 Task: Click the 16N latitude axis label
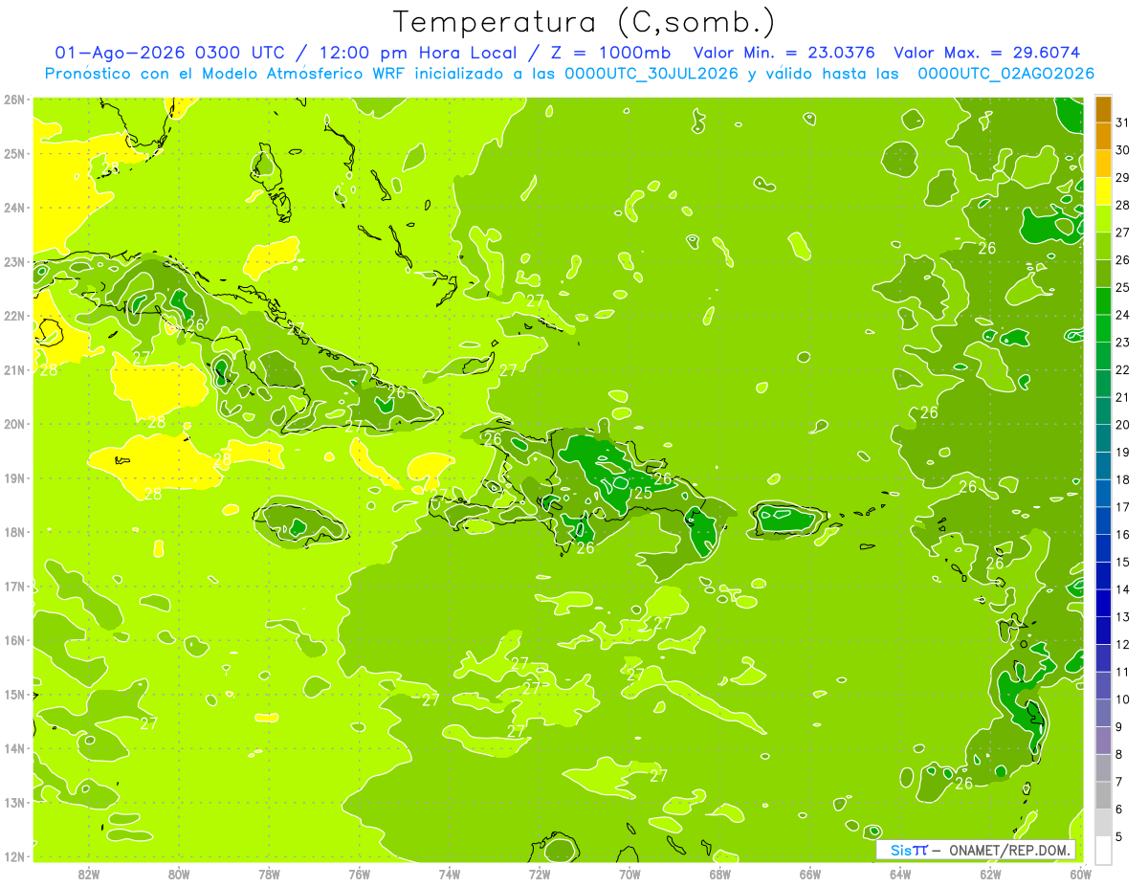[x=14, y=640]
